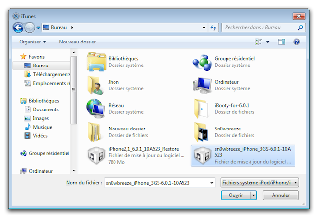Click the 780 Mo size text

coord(116,162)
